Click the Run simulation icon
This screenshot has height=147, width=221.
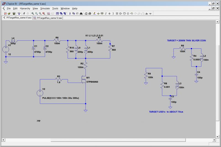point(24,13)
